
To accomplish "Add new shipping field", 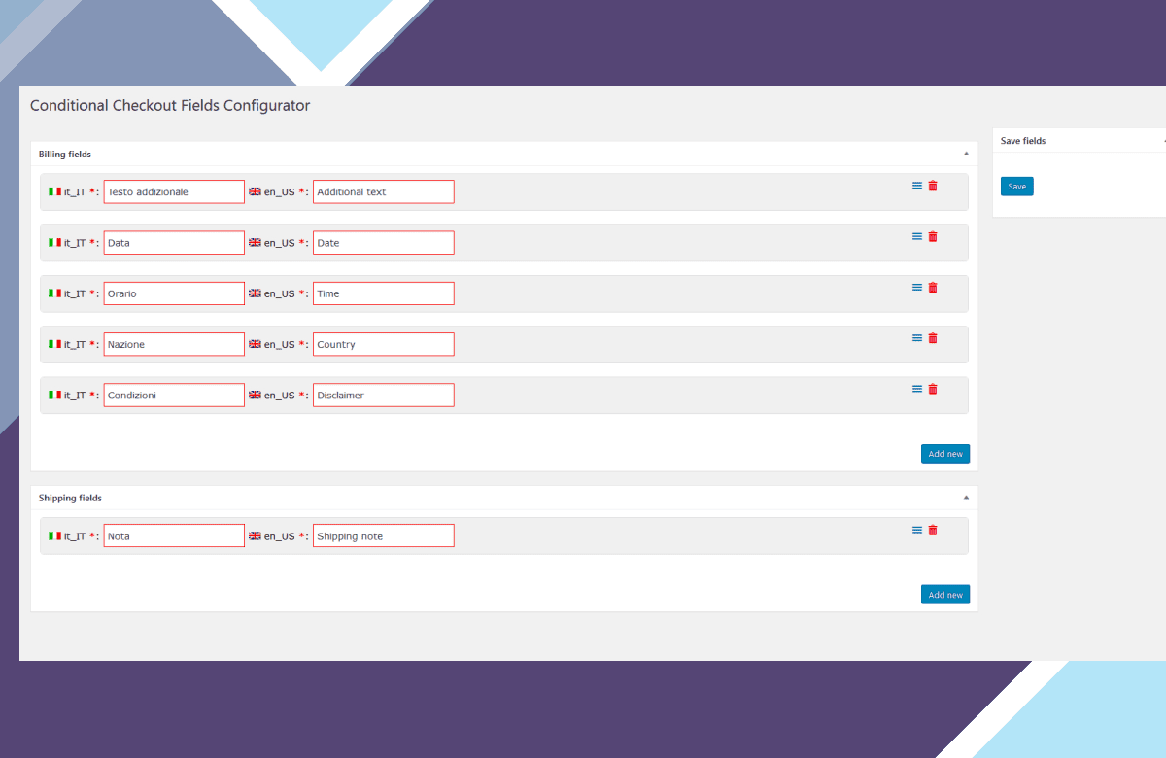I will click(x=945, y=595).
